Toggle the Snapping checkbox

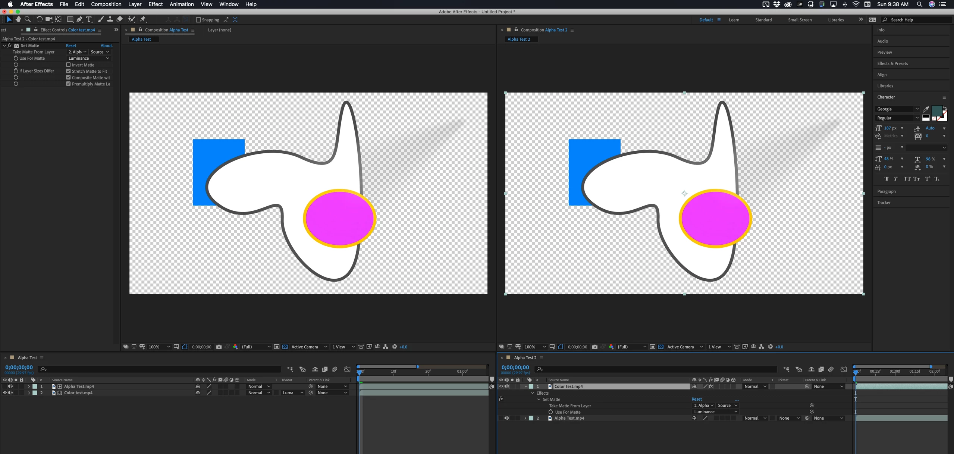[198, 20]
